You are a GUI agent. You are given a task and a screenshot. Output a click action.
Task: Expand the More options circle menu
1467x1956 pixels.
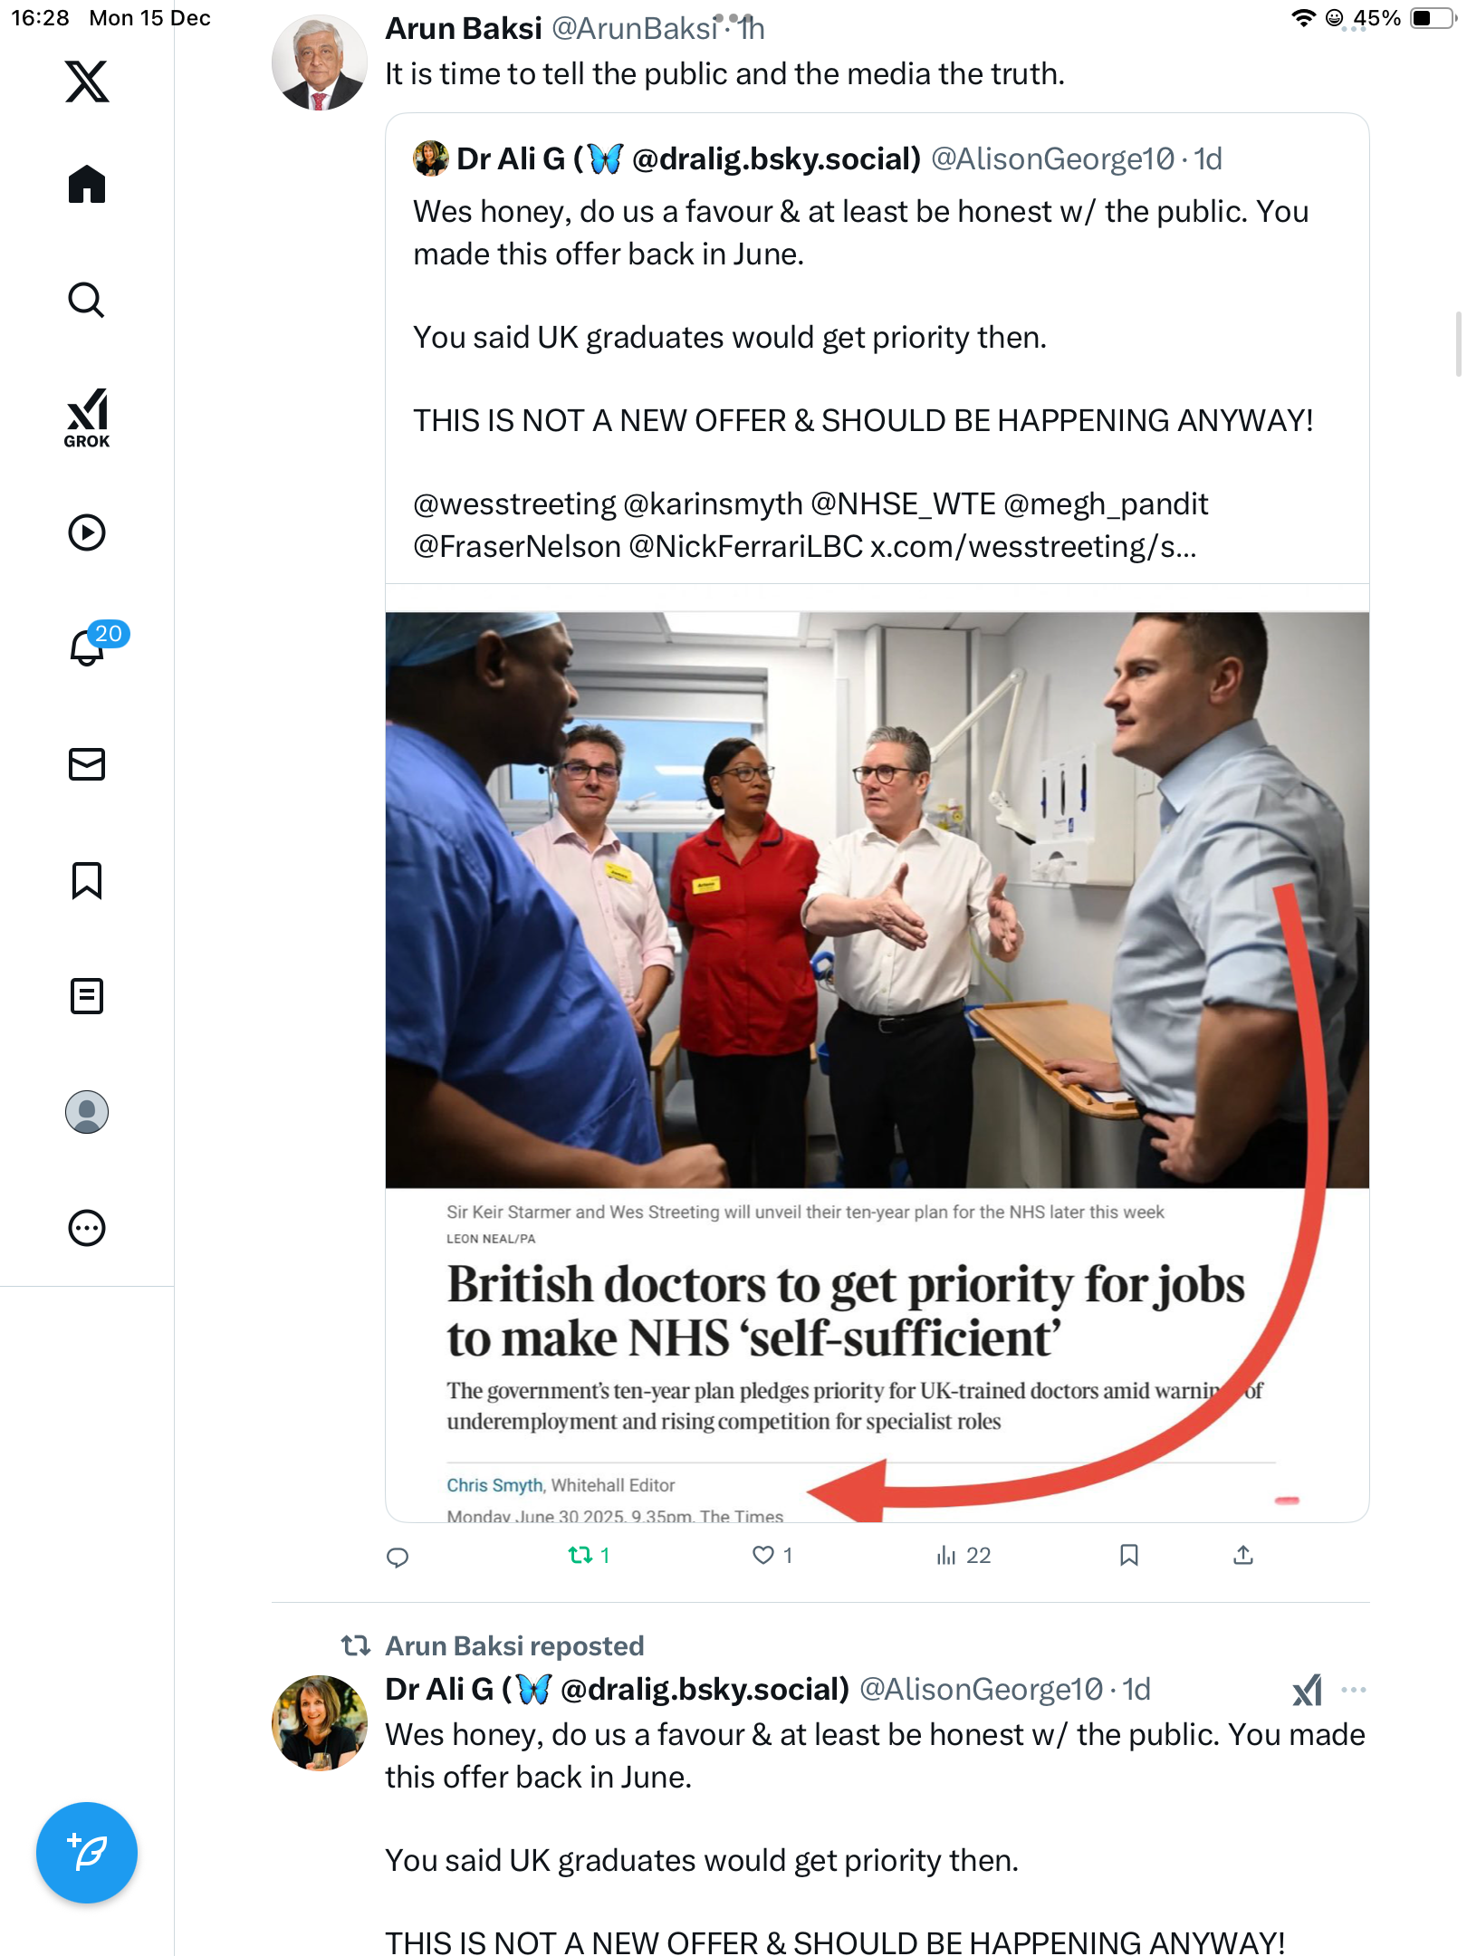(87, 1228)
